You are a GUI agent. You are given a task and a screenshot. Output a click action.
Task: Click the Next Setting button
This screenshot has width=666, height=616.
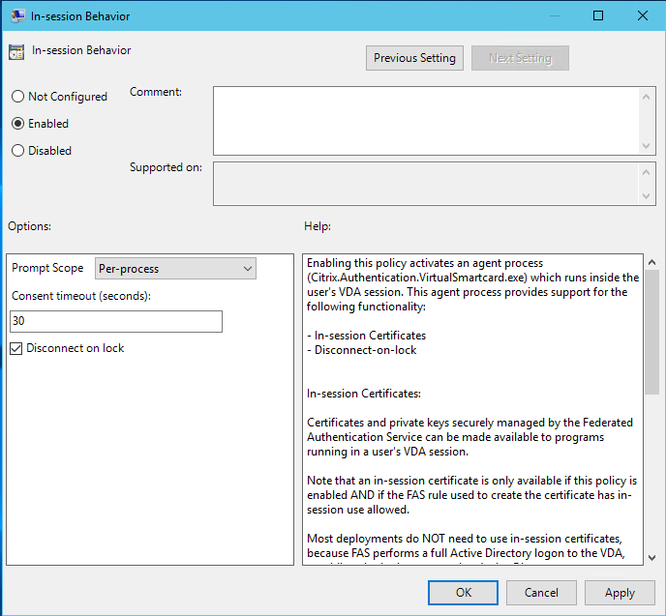point(520,58)
